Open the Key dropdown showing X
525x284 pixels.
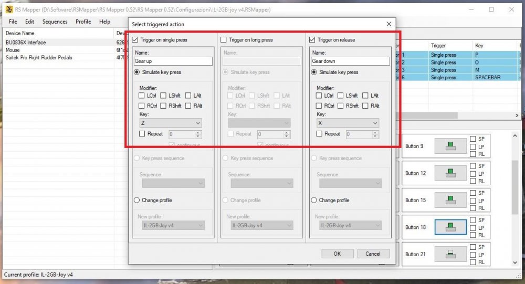pos(348,123)
